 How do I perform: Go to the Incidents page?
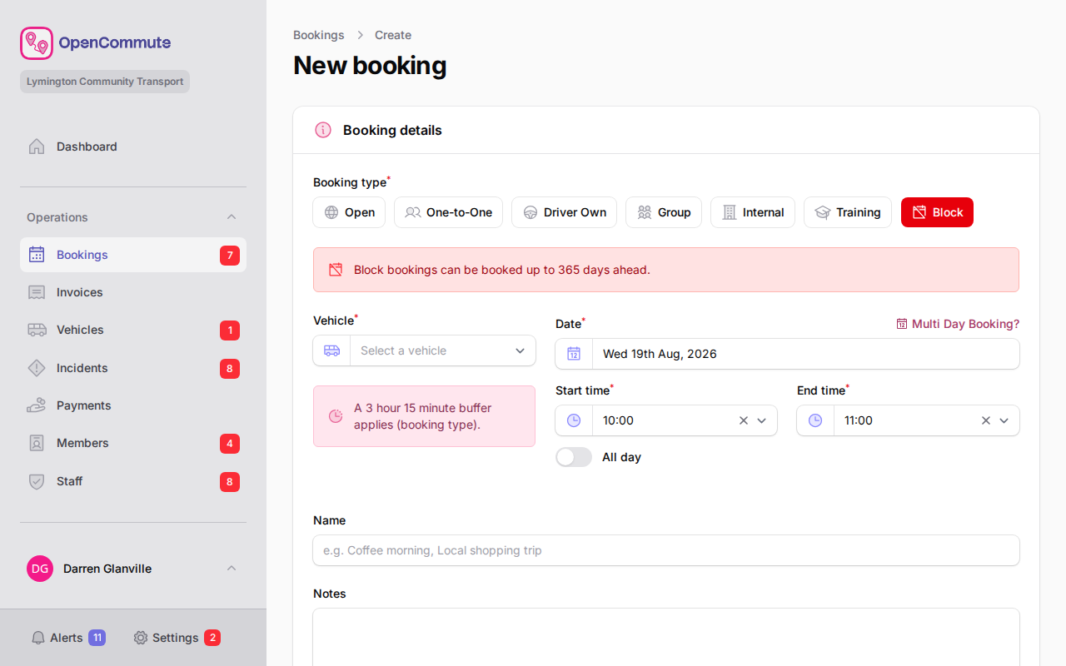(133, 368)
